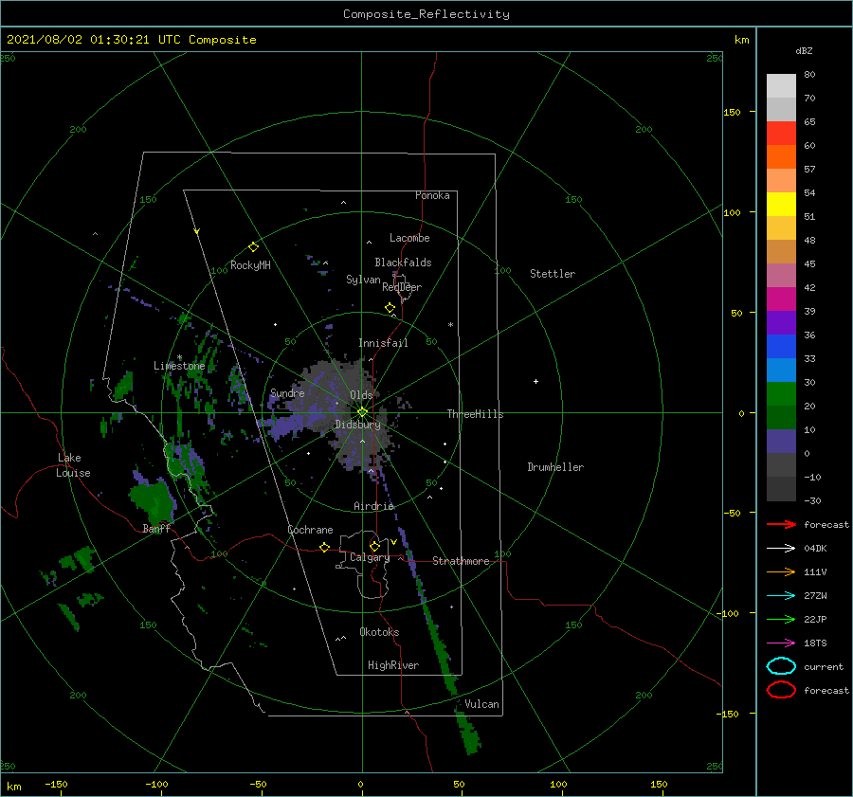The width and height of the screenshot is (853, 797).
Task: Click the asterisk marker east of Innisfail
Action: click(x=450, y=325)
